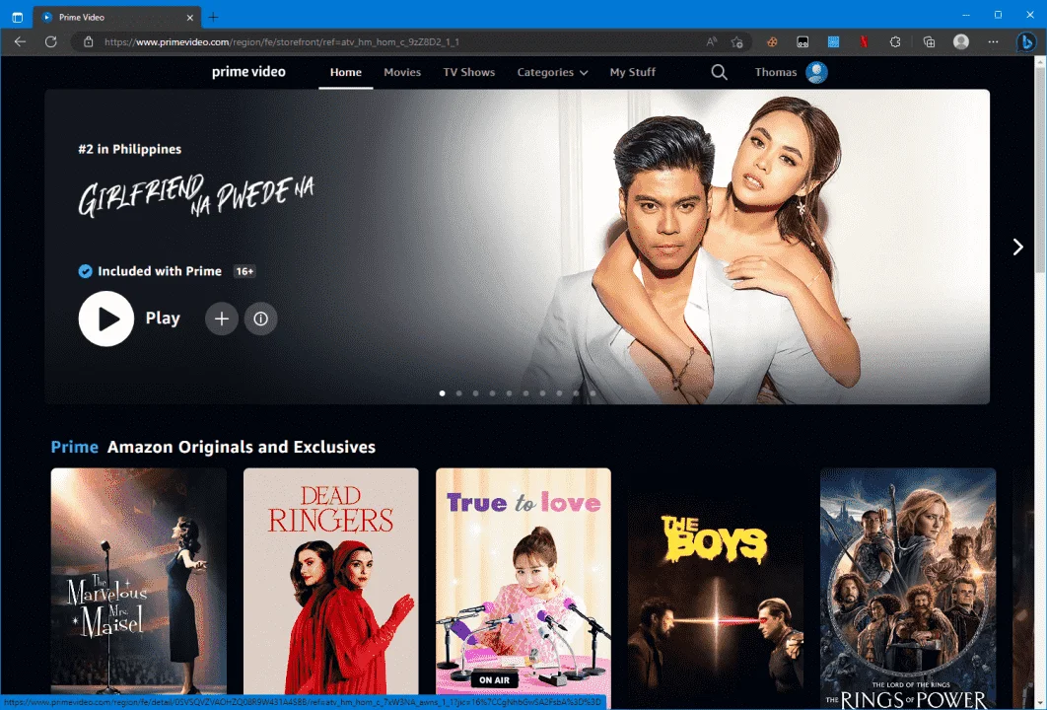Image resolution: width=1047 pixels, height=710 pixels.
Task: Go to the Movies tab
Action: click(402, 72)
